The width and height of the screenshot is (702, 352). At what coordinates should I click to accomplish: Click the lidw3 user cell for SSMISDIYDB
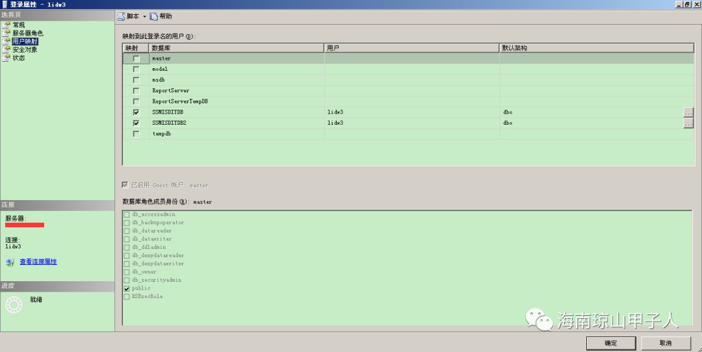412,112
